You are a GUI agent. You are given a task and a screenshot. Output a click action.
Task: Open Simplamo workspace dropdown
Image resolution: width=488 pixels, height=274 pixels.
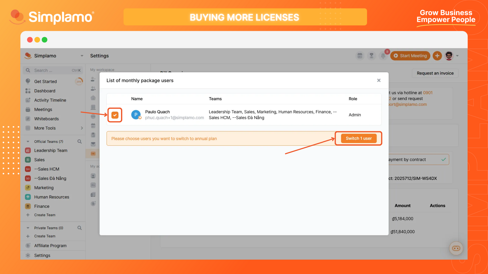[82, 56]
